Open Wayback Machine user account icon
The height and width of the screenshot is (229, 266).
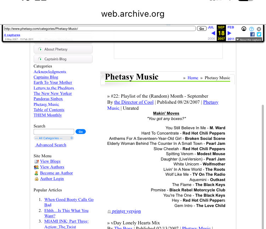point(244,29)
